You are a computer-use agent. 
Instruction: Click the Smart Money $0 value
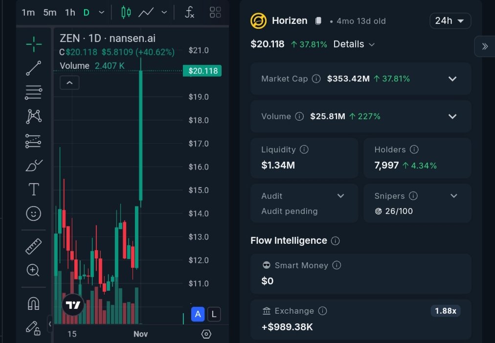268,281
